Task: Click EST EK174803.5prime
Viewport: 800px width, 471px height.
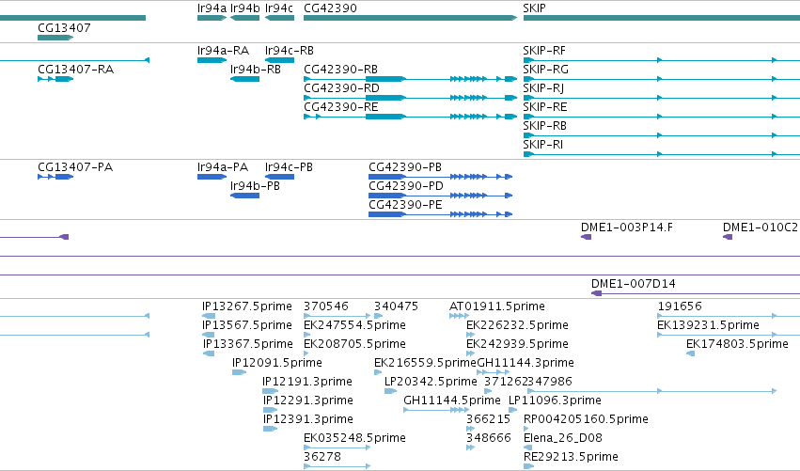Action: click(737, 344)
